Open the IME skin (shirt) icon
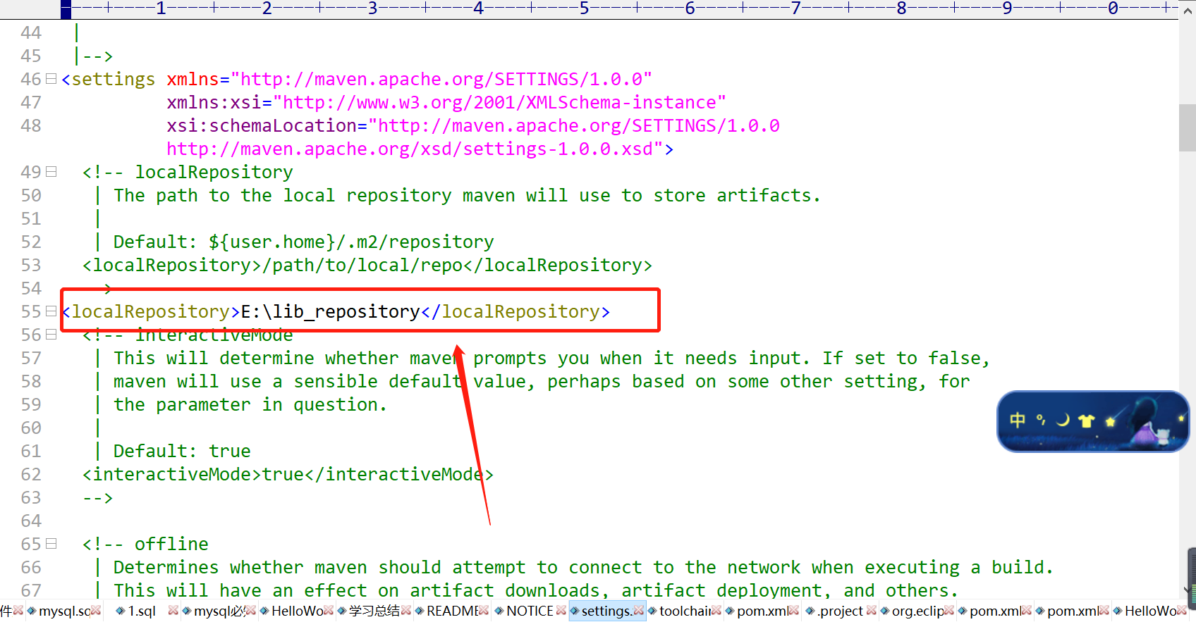This screenshot has height=622, width=1196. point(1087,421)
